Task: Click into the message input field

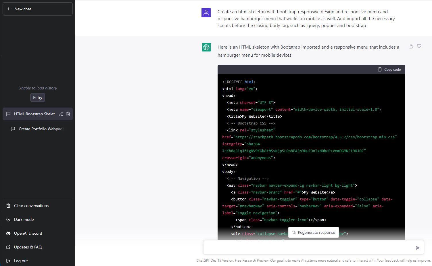Action: (x=308, y=248)
